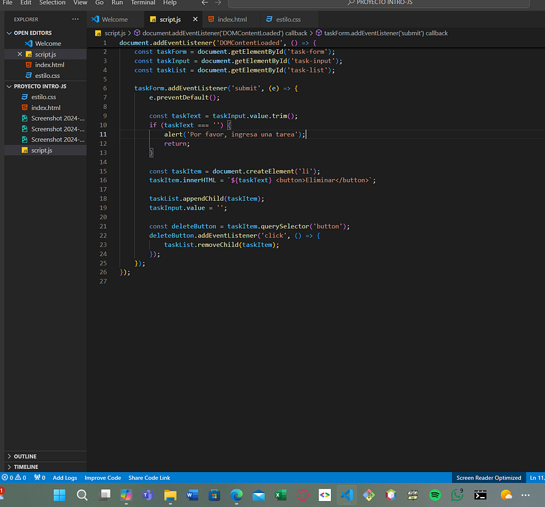The width and height of the screenshot is (545, 507).
Task: Open the DOMContentLoaded callback breadcrumb dropdown
Action: [221, 33]
